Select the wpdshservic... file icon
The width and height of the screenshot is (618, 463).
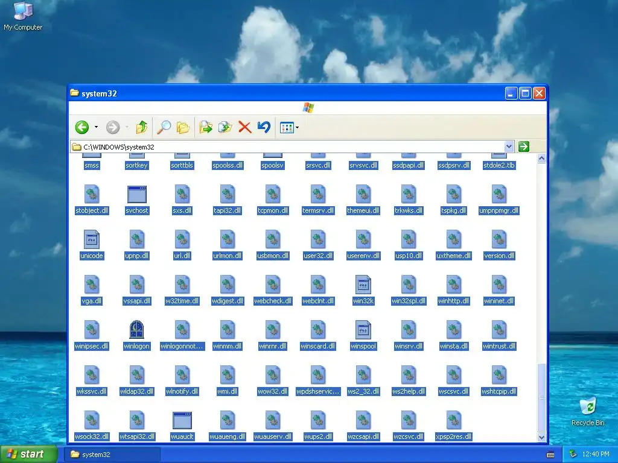click(317, 375)
